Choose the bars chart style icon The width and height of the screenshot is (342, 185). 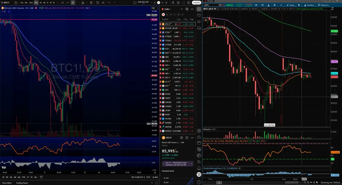point(62,3)
